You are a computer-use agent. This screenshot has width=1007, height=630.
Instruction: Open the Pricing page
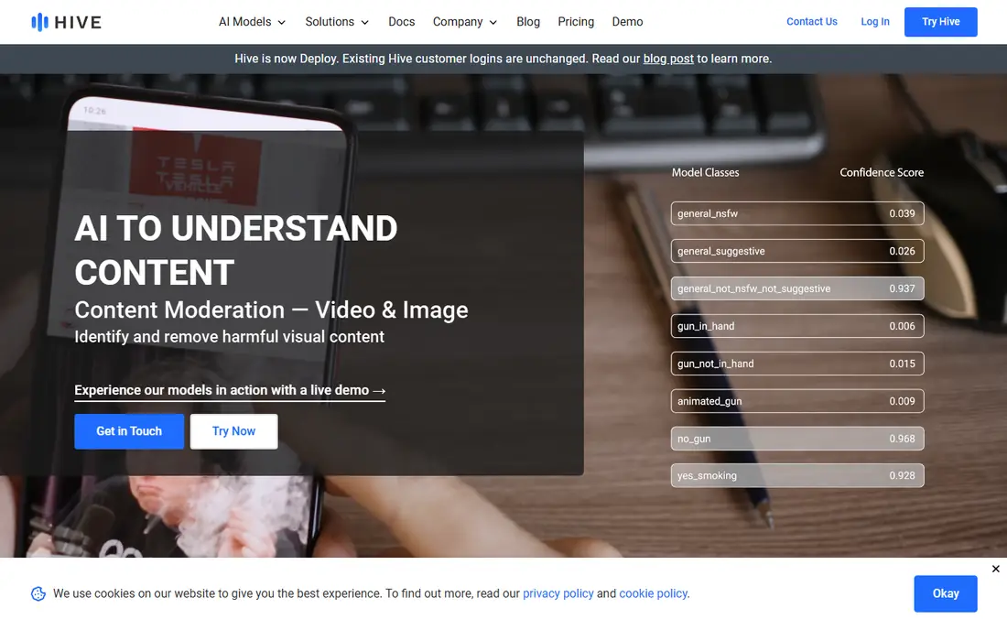pos(576,22)
